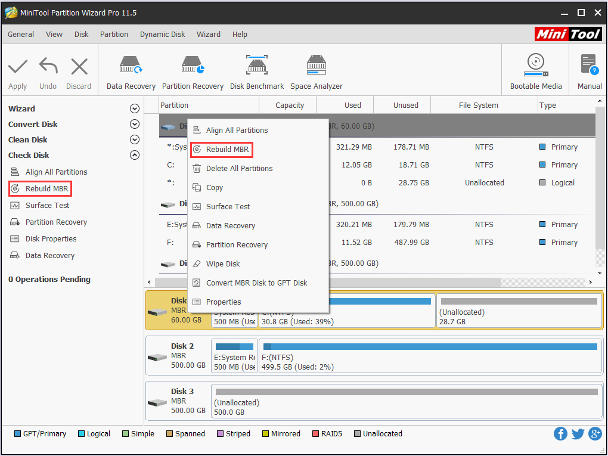Click the RAID5 legend color box
Image resolution: width=608 pixels, height=456 pixels.
315,433
